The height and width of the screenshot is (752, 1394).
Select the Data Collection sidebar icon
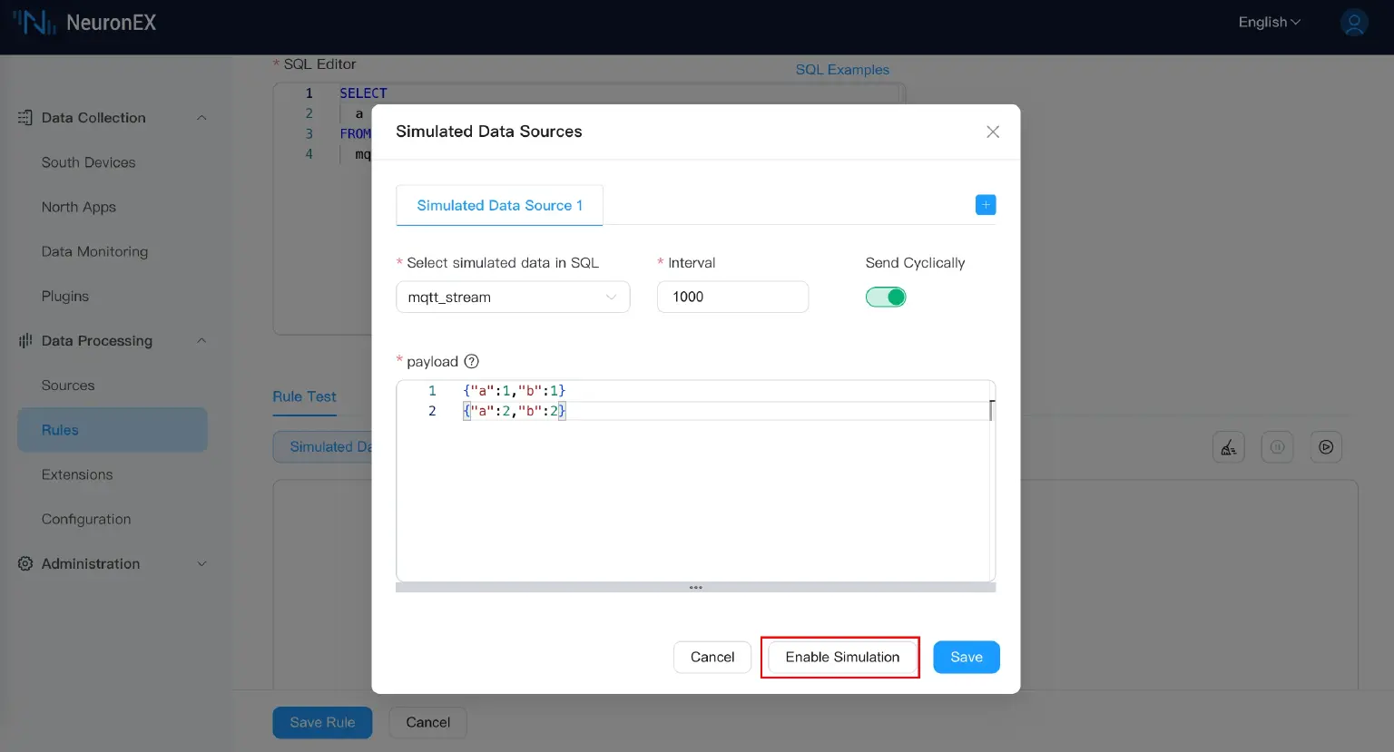24,118
